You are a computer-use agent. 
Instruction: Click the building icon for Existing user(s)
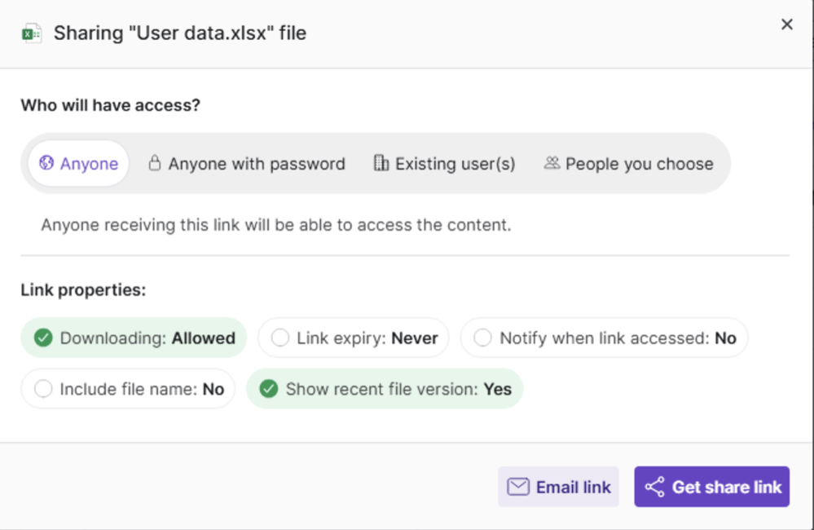pos(381,162)
